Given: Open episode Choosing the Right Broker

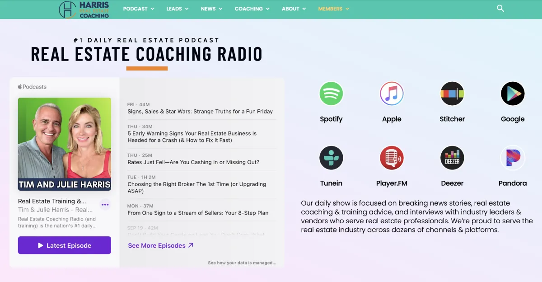Looking at the screenshot, I should pyautogui.click(x=197, y=188).
